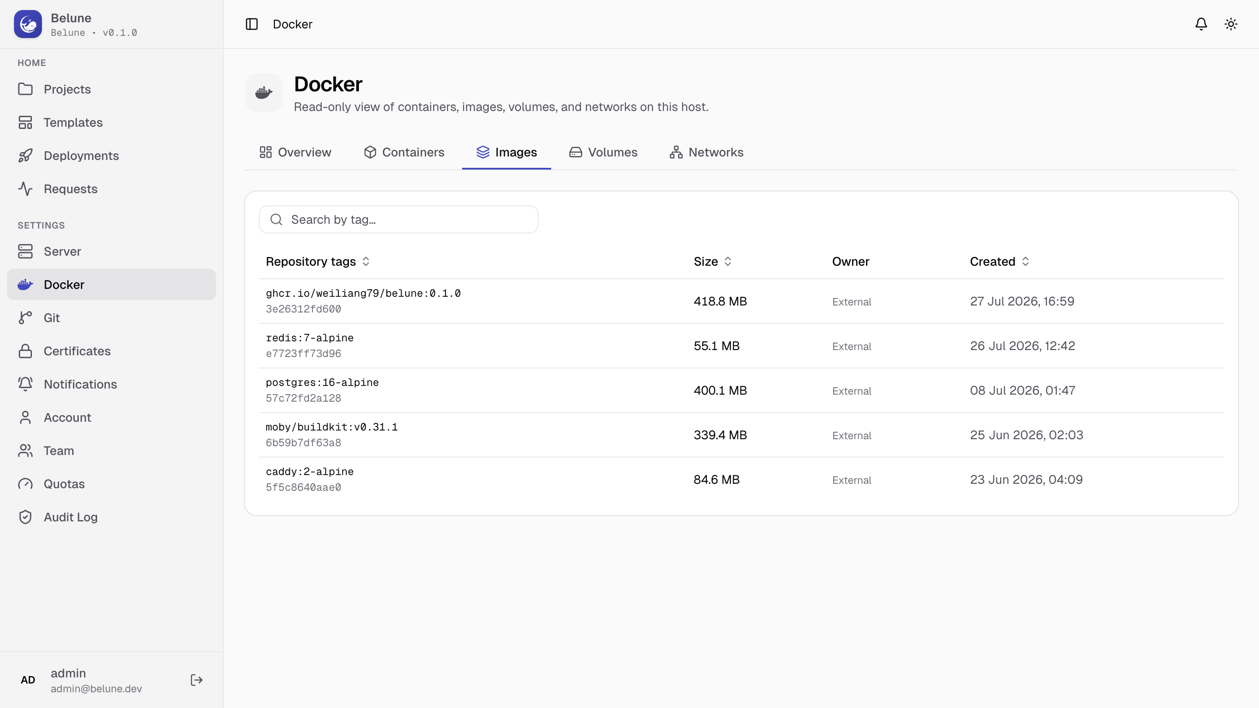The height and width of the screenshot is (708, 1259).
Task: Click the Server rack icon
Action: 25,251
